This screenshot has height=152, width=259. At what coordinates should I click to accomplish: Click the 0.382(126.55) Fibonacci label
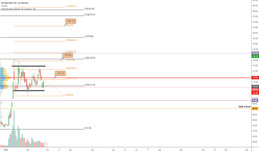click(71, 68)
